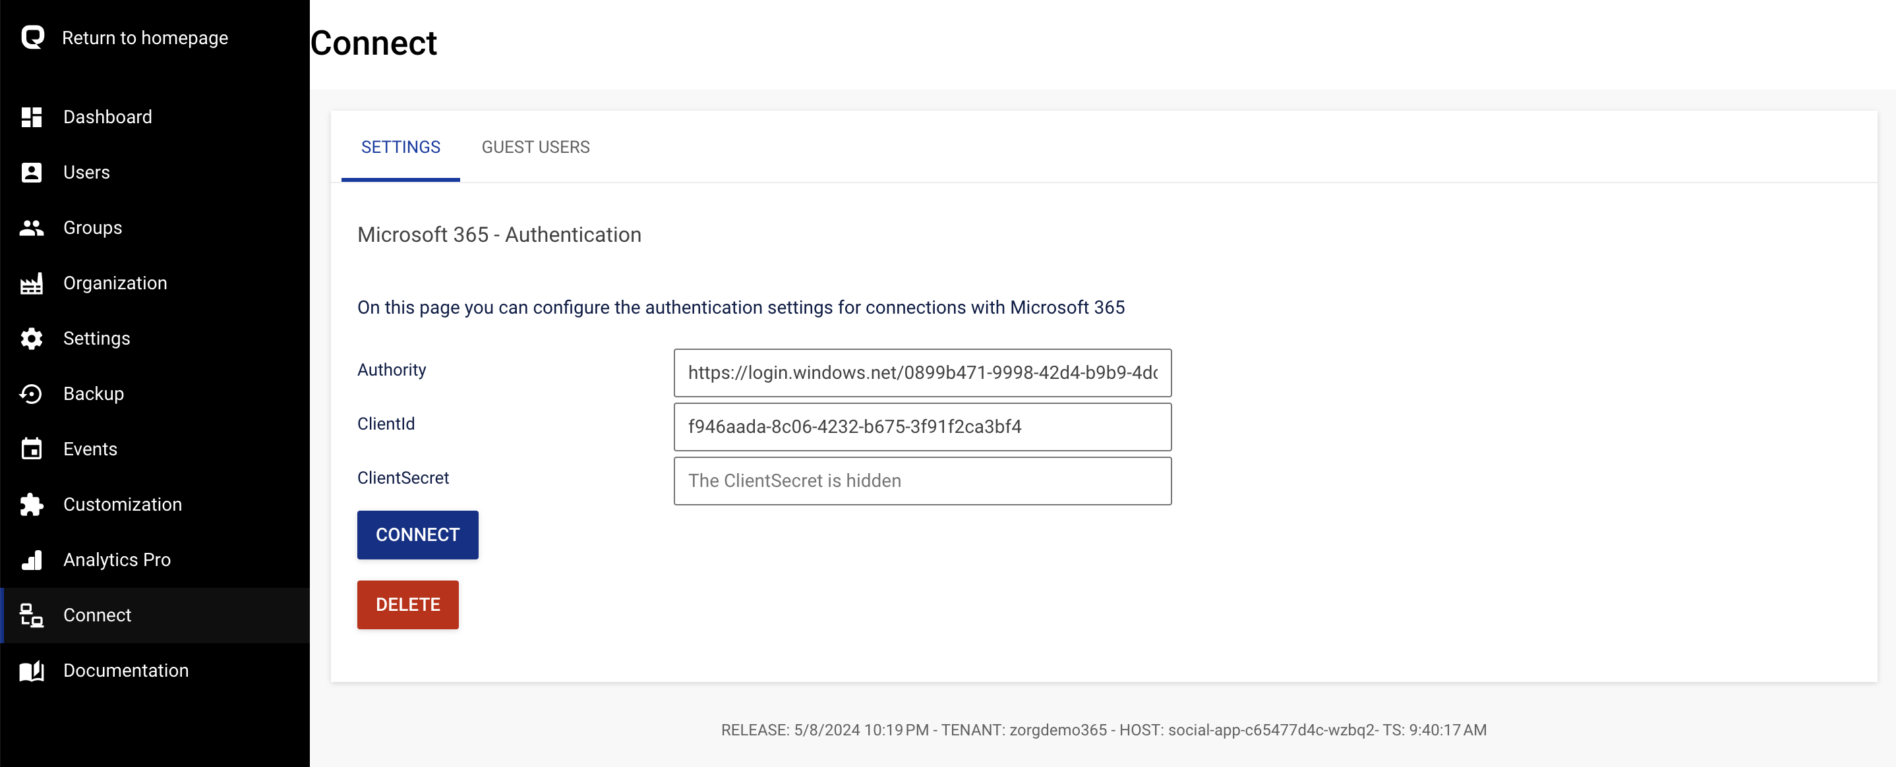Screen dimensions: 1896x767
Task: Open the Backup menu item
Action: (154, 394)
